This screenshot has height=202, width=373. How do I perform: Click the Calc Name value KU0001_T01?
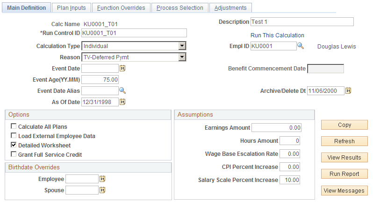100,24
